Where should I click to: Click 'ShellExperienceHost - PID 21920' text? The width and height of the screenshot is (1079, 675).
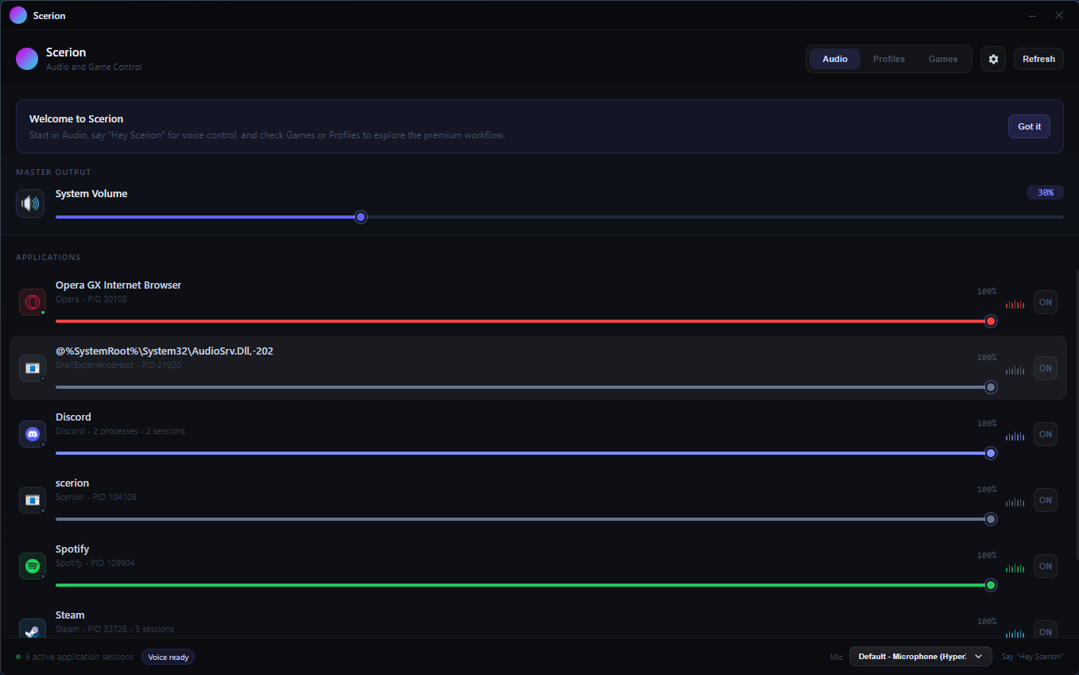(118, 365)
